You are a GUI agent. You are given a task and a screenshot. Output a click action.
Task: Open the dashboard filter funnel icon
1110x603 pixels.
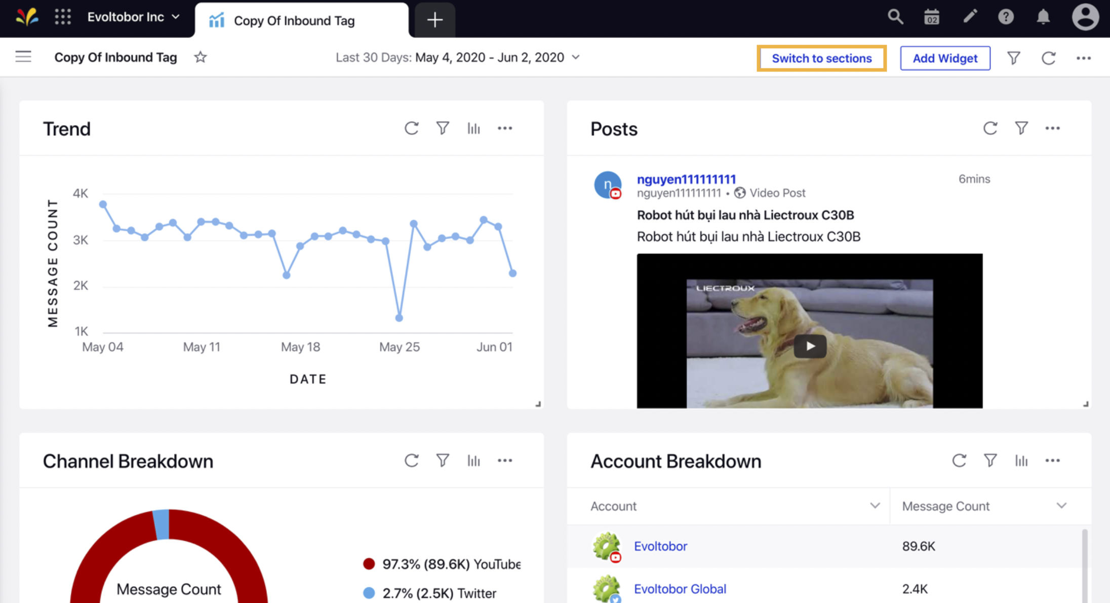coord(1013,58)
